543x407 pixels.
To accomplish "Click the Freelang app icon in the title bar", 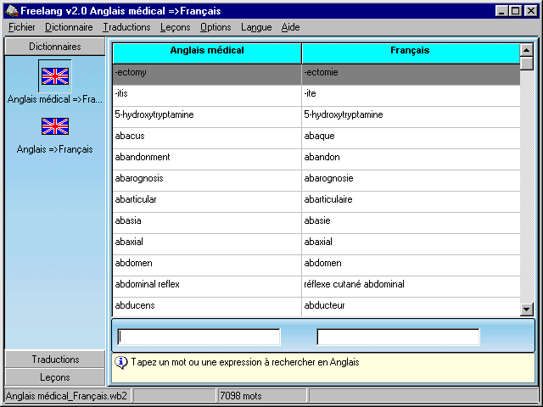I will point(11,10).
